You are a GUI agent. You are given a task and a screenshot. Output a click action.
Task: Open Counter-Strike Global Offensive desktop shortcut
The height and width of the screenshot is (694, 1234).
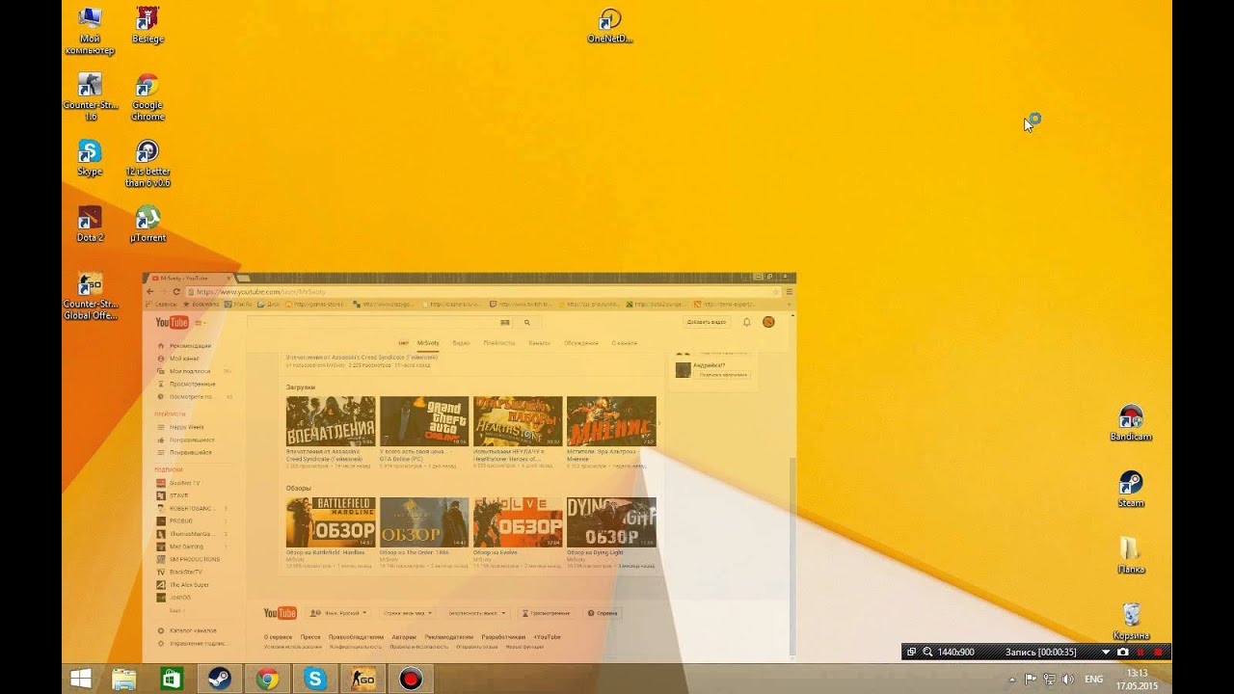click(90, 296)
